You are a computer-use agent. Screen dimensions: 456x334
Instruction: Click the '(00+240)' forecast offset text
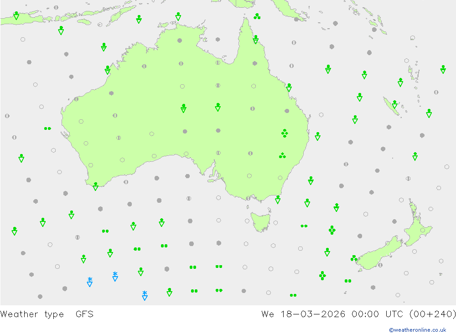click(x=432, y=314)
